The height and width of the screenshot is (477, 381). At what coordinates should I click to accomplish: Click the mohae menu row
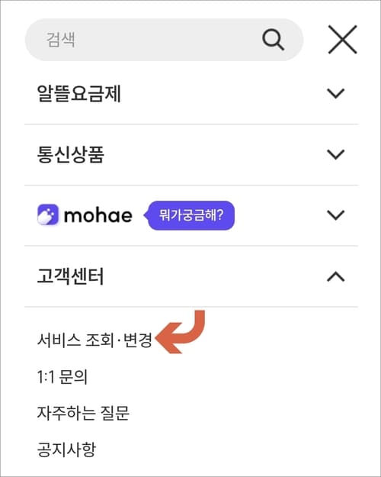tap(191, 215)
